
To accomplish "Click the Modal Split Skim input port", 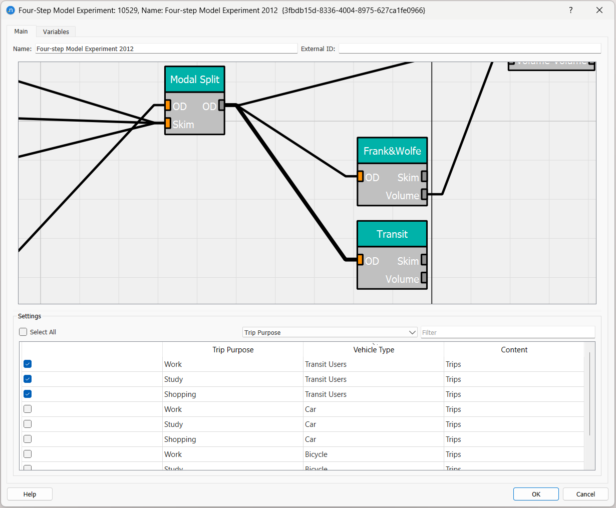I will point(168,123).
